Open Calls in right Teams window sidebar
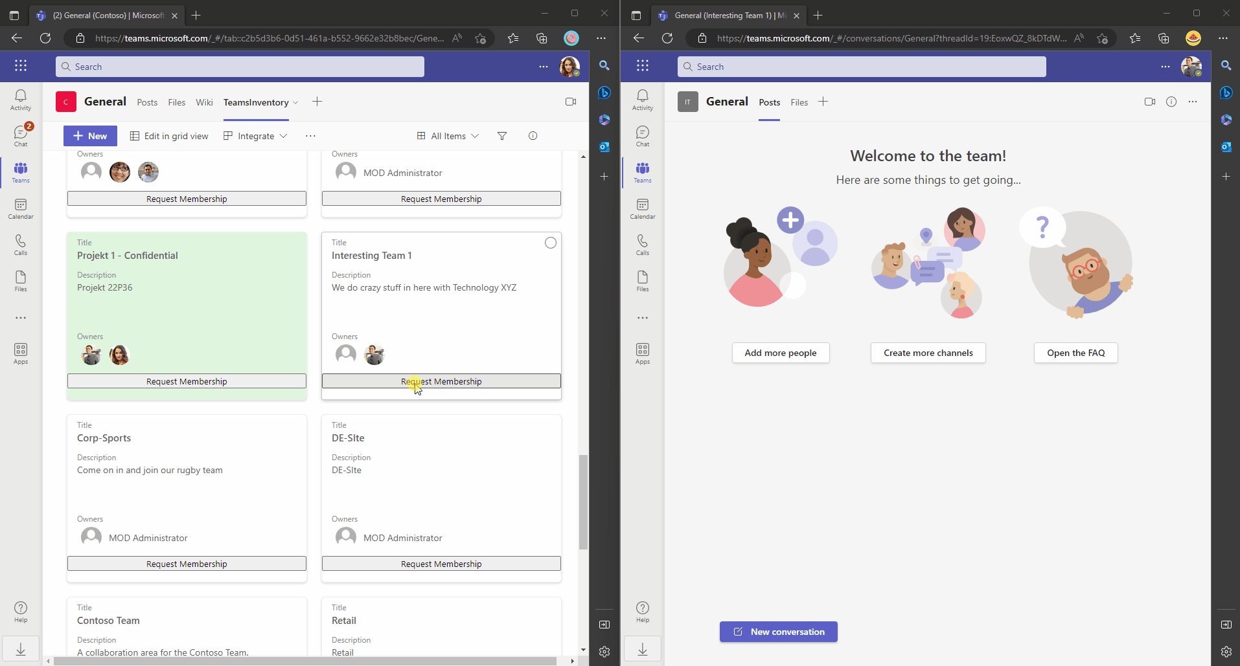Screen dimensions: 1240x666 (x=643, y=245)
